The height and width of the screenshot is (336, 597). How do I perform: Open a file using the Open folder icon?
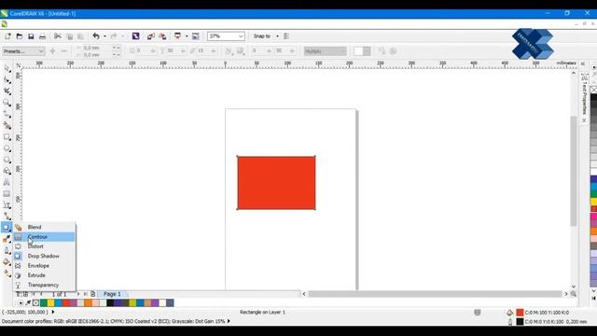(20, 36)
